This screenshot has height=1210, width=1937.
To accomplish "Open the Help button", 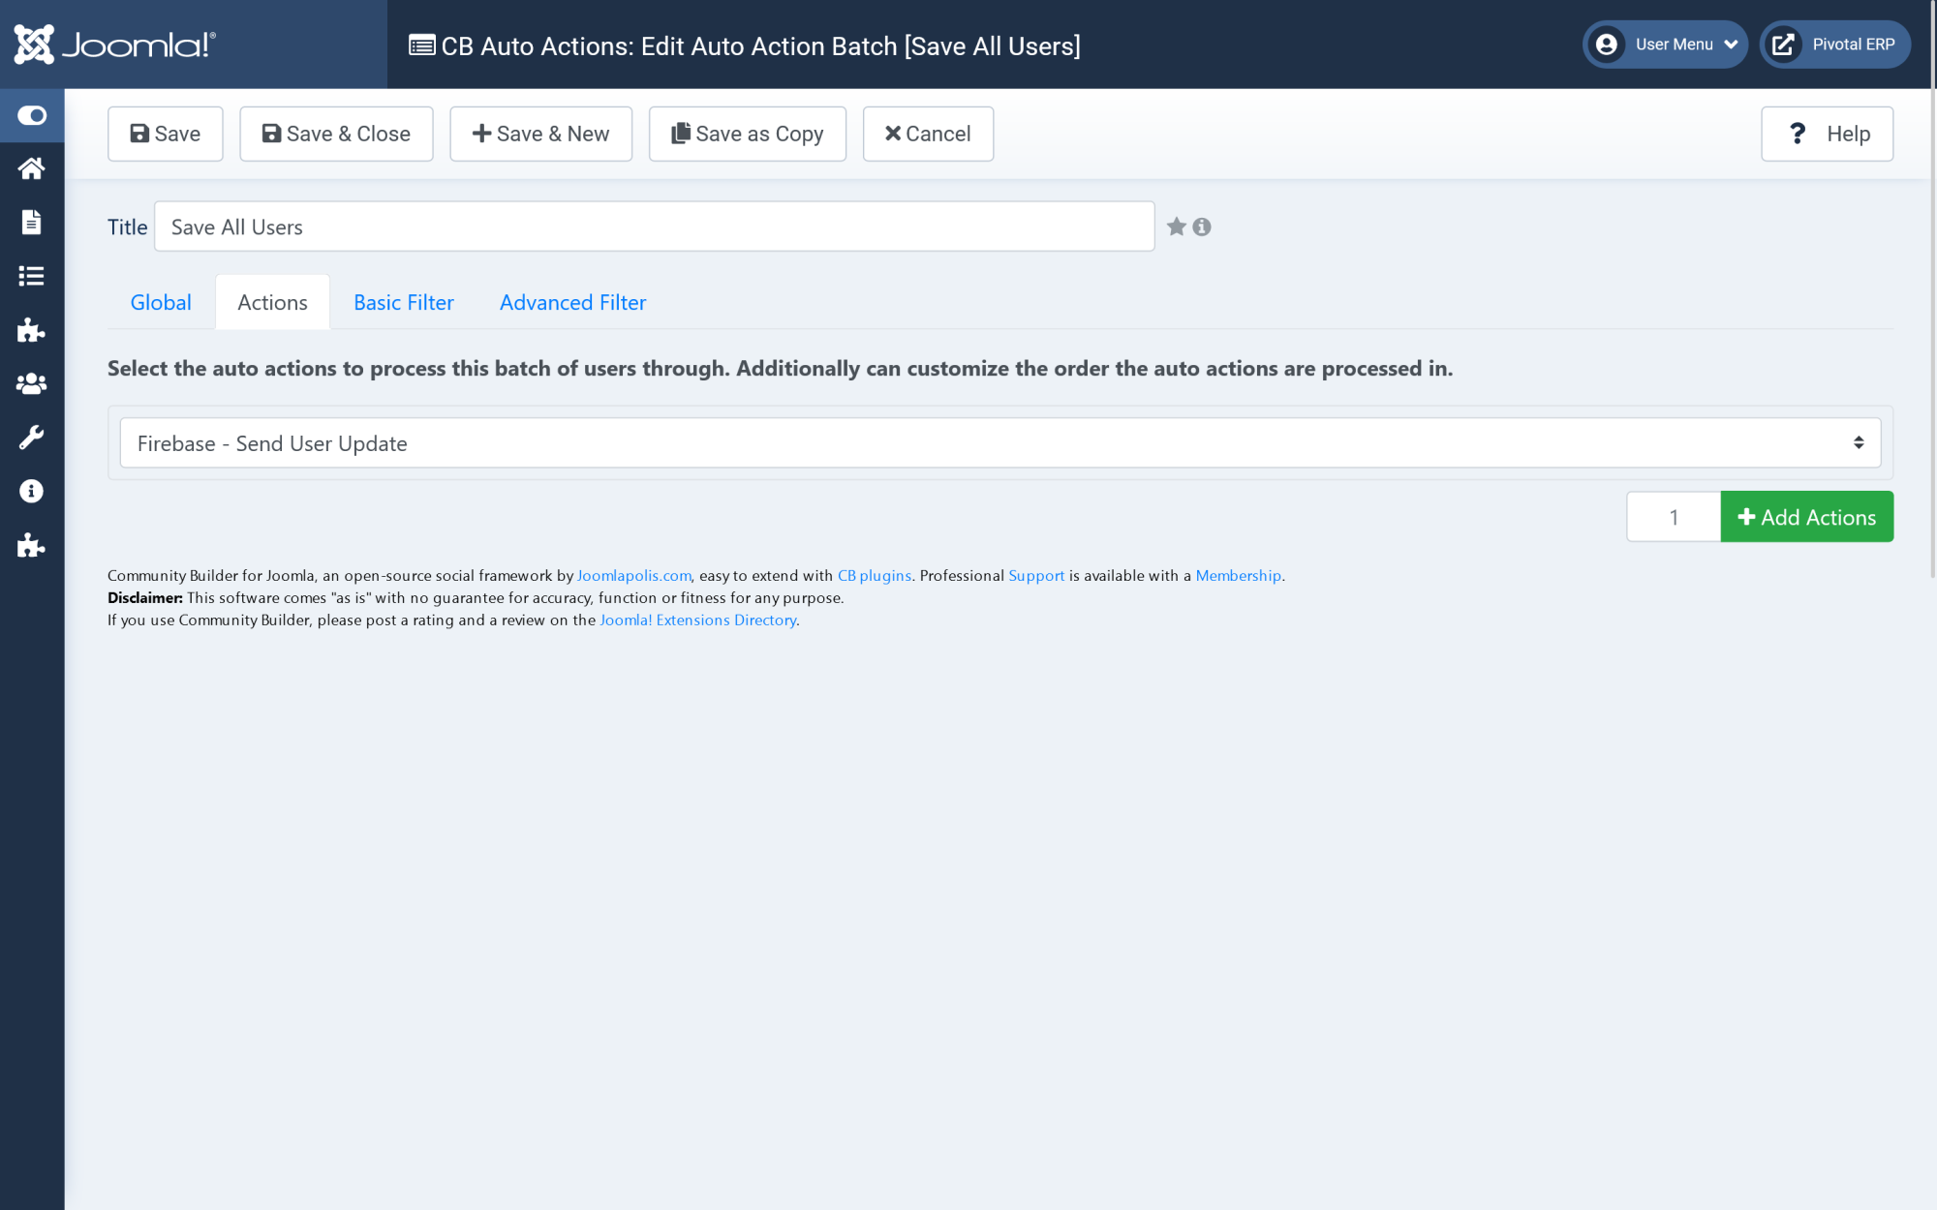I will pos(1827,134).
